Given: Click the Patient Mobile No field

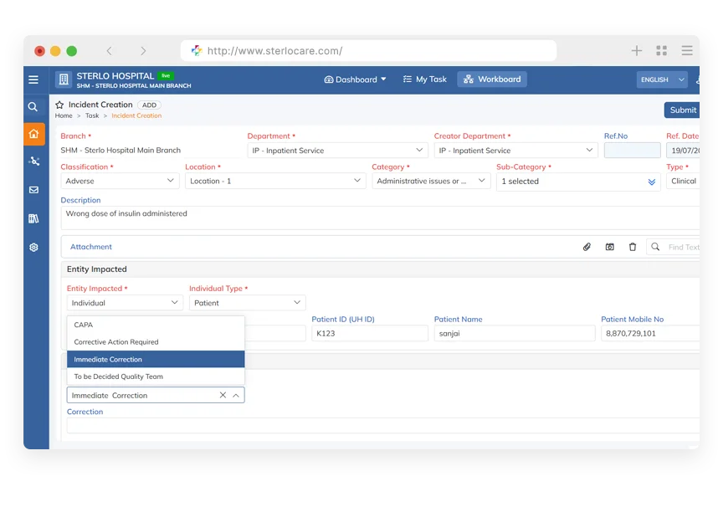Looking at the screenshot, I should [650, 334].
